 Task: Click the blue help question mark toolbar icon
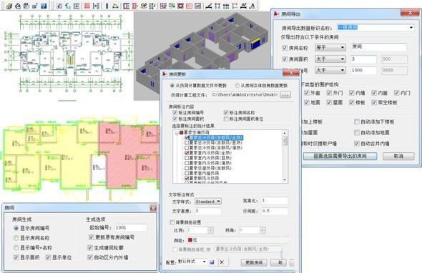tap(44, 6)
